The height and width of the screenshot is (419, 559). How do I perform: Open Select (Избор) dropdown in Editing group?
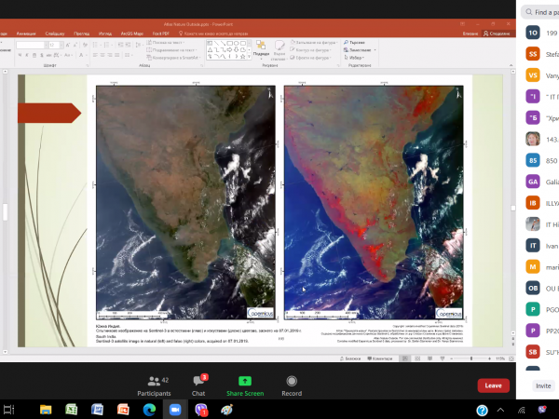[354, 58]
